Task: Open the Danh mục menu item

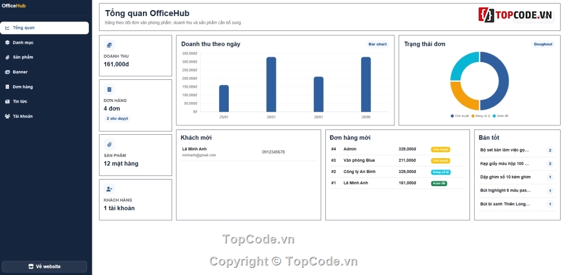Action: [x=45, y=42]
